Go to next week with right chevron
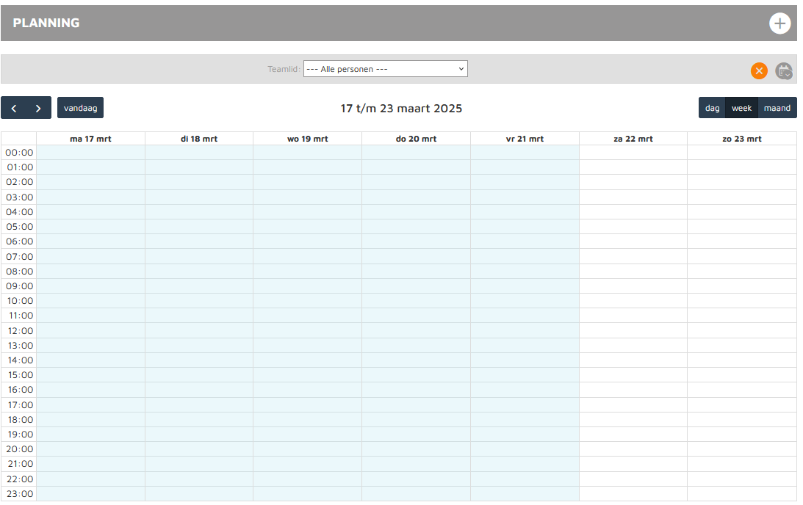The width and height of the screenshot is (803, 505). point(38,108)
